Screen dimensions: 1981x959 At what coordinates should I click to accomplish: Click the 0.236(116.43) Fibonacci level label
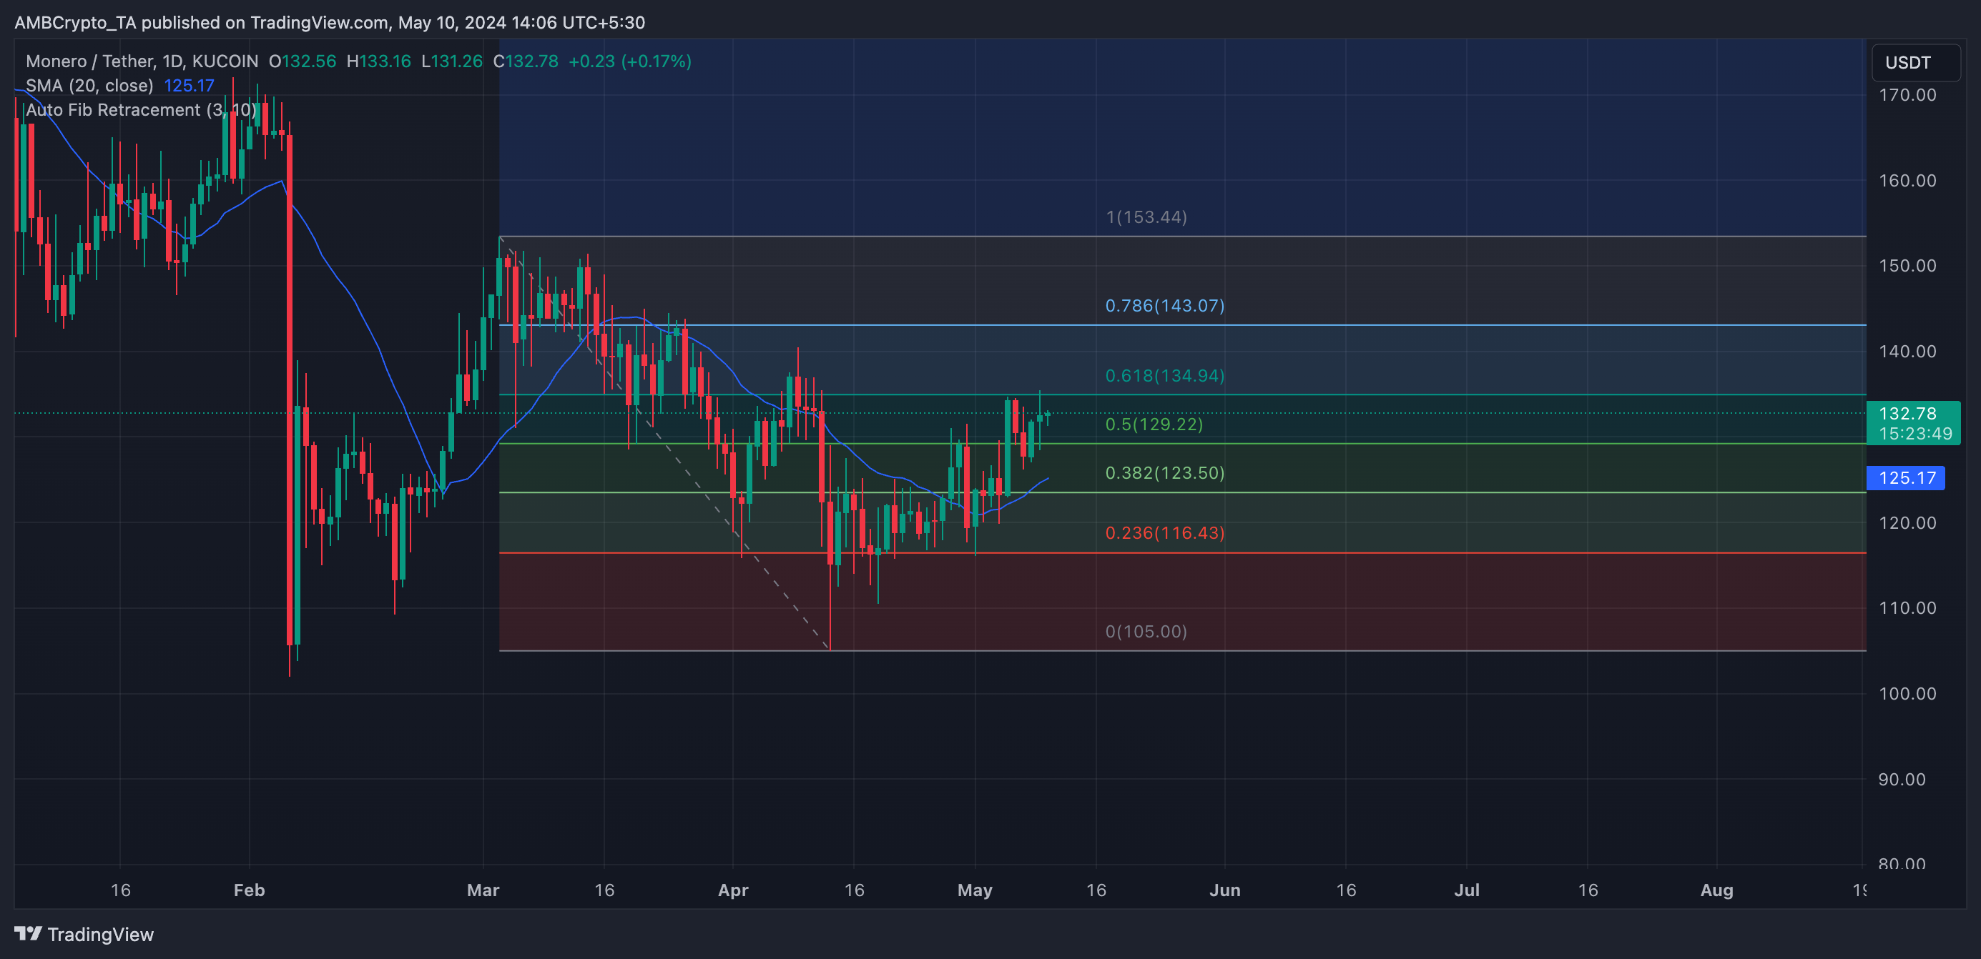pos(1164,532)
